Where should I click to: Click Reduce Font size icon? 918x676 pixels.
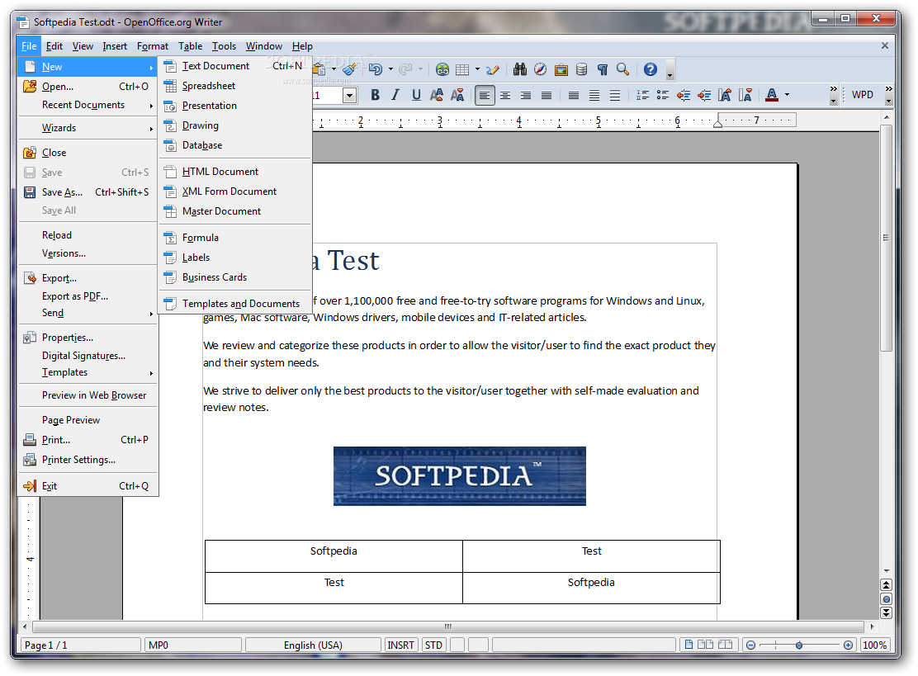(457, 95)
